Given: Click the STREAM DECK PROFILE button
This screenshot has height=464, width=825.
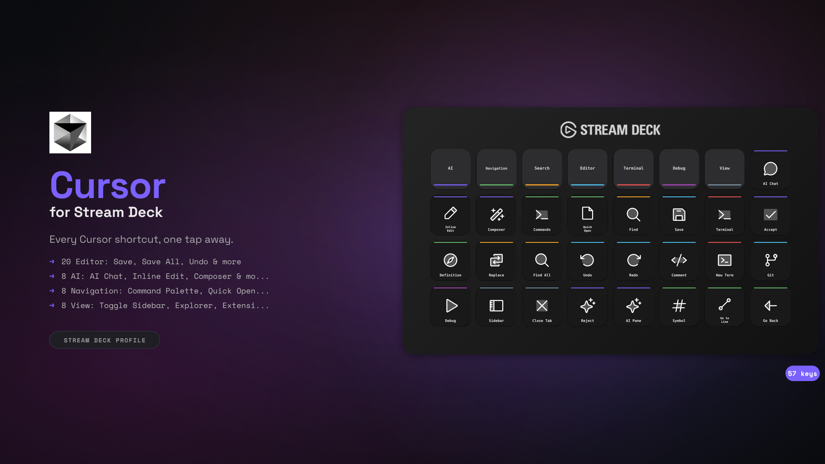Looking at the screenshot, I should coord(104,340).
